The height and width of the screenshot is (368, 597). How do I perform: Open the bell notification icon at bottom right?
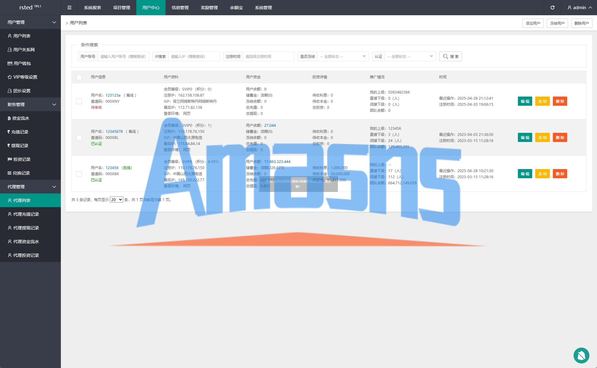581,355
